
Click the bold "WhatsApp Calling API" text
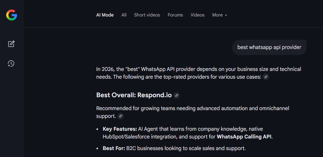244,137
